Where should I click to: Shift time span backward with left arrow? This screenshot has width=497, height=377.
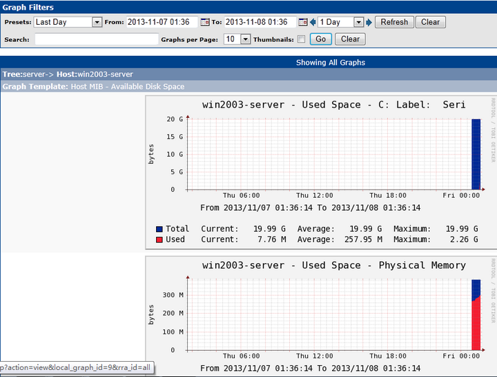313,22
